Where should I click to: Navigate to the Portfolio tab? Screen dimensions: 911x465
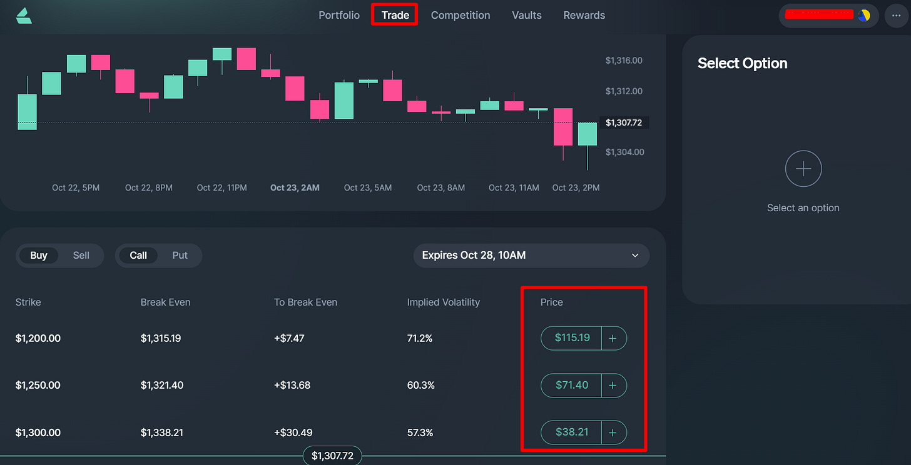pyautogui.click(x=339, y=15)
